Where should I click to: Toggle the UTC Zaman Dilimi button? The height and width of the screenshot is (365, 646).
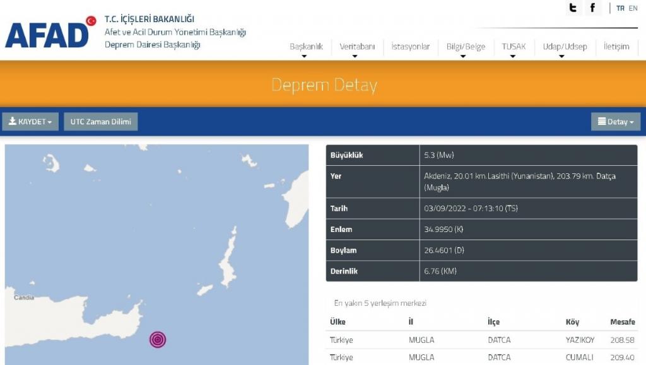click(x=101, y=122)
